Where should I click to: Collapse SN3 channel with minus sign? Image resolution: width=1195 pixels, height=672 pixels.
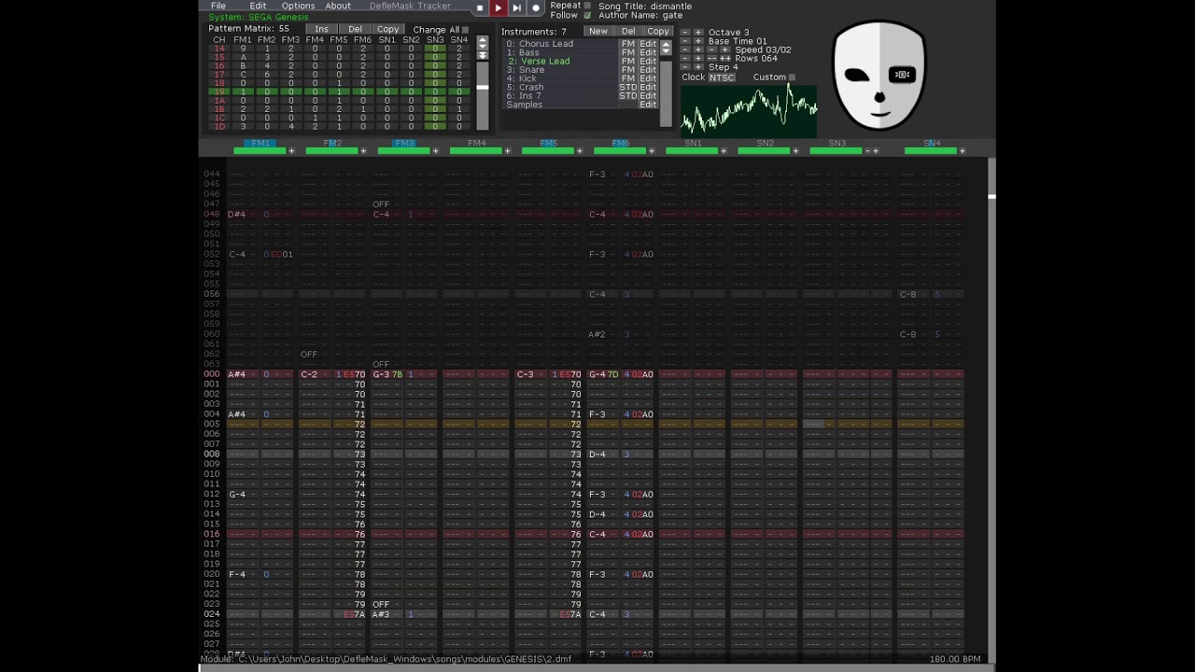(x=867, y=151)
